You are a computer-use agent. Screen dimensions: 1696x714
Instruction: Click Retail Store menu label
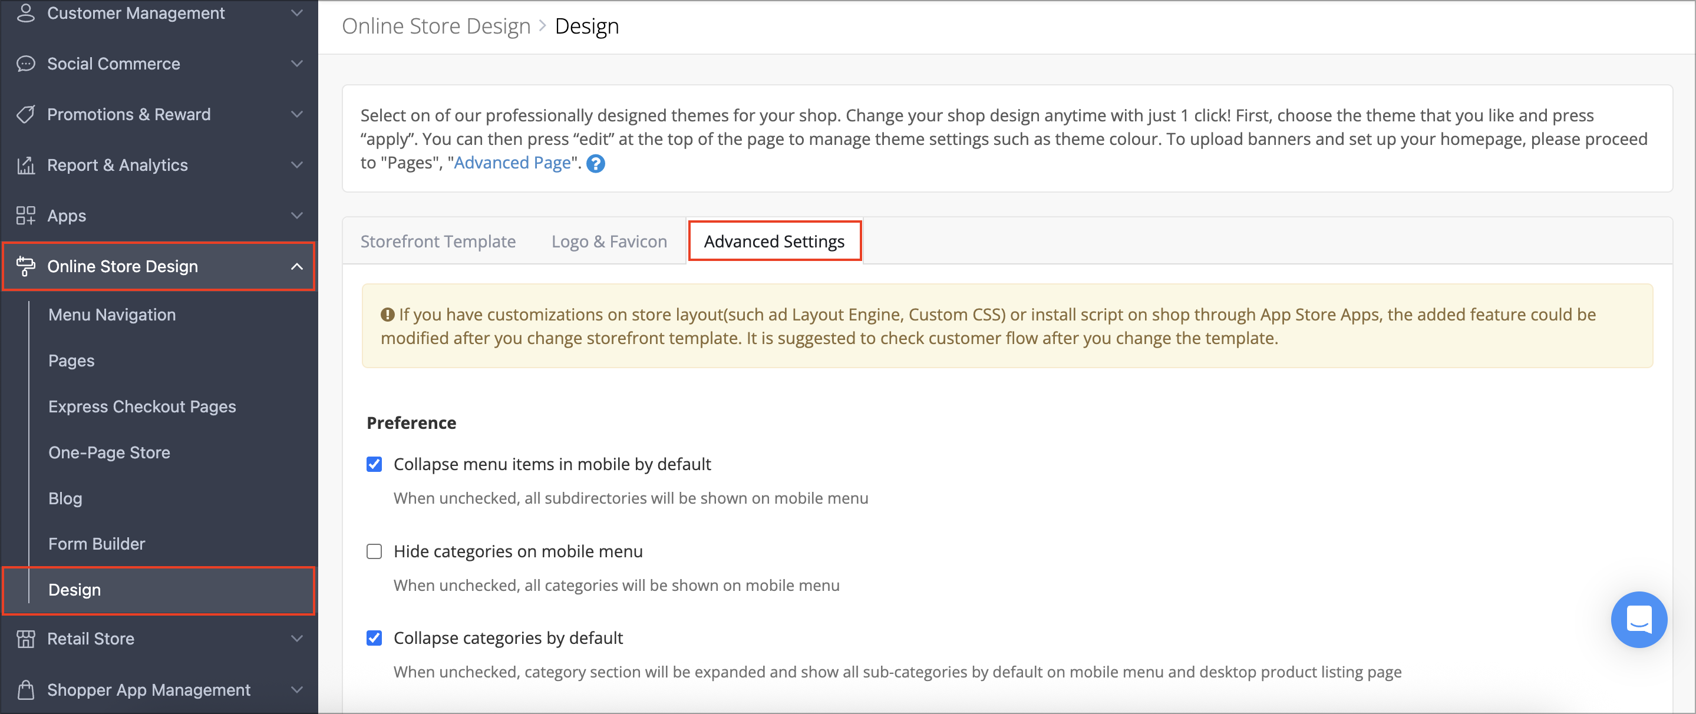(90, 639)
